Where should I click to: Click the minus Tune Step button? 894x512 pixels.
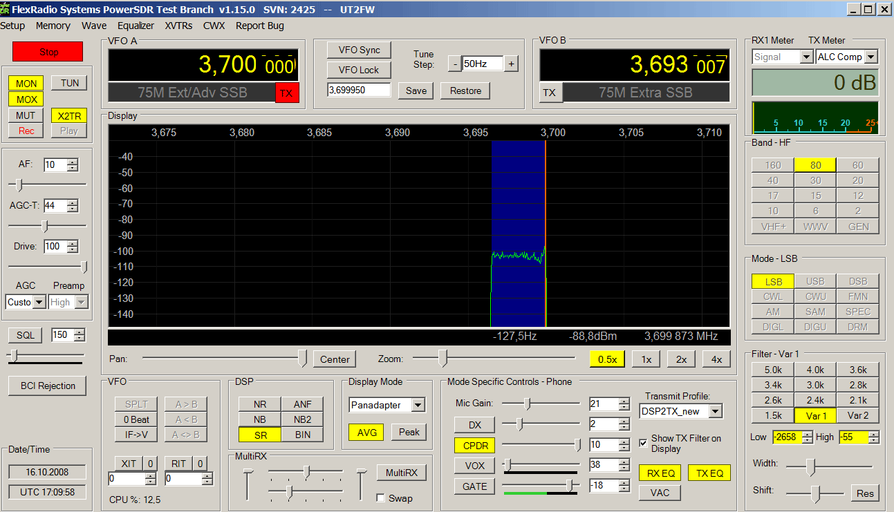pyautogui.click(x=454, y=64)
